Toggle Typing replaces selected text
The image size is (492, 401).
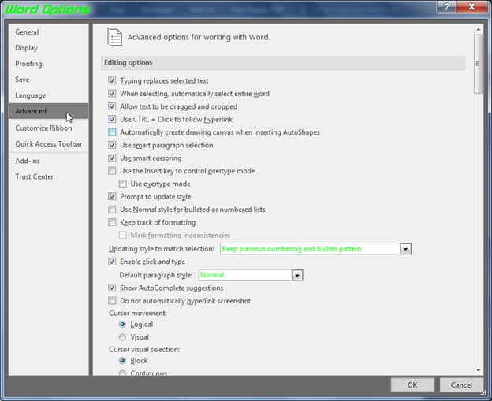[112, 80]
